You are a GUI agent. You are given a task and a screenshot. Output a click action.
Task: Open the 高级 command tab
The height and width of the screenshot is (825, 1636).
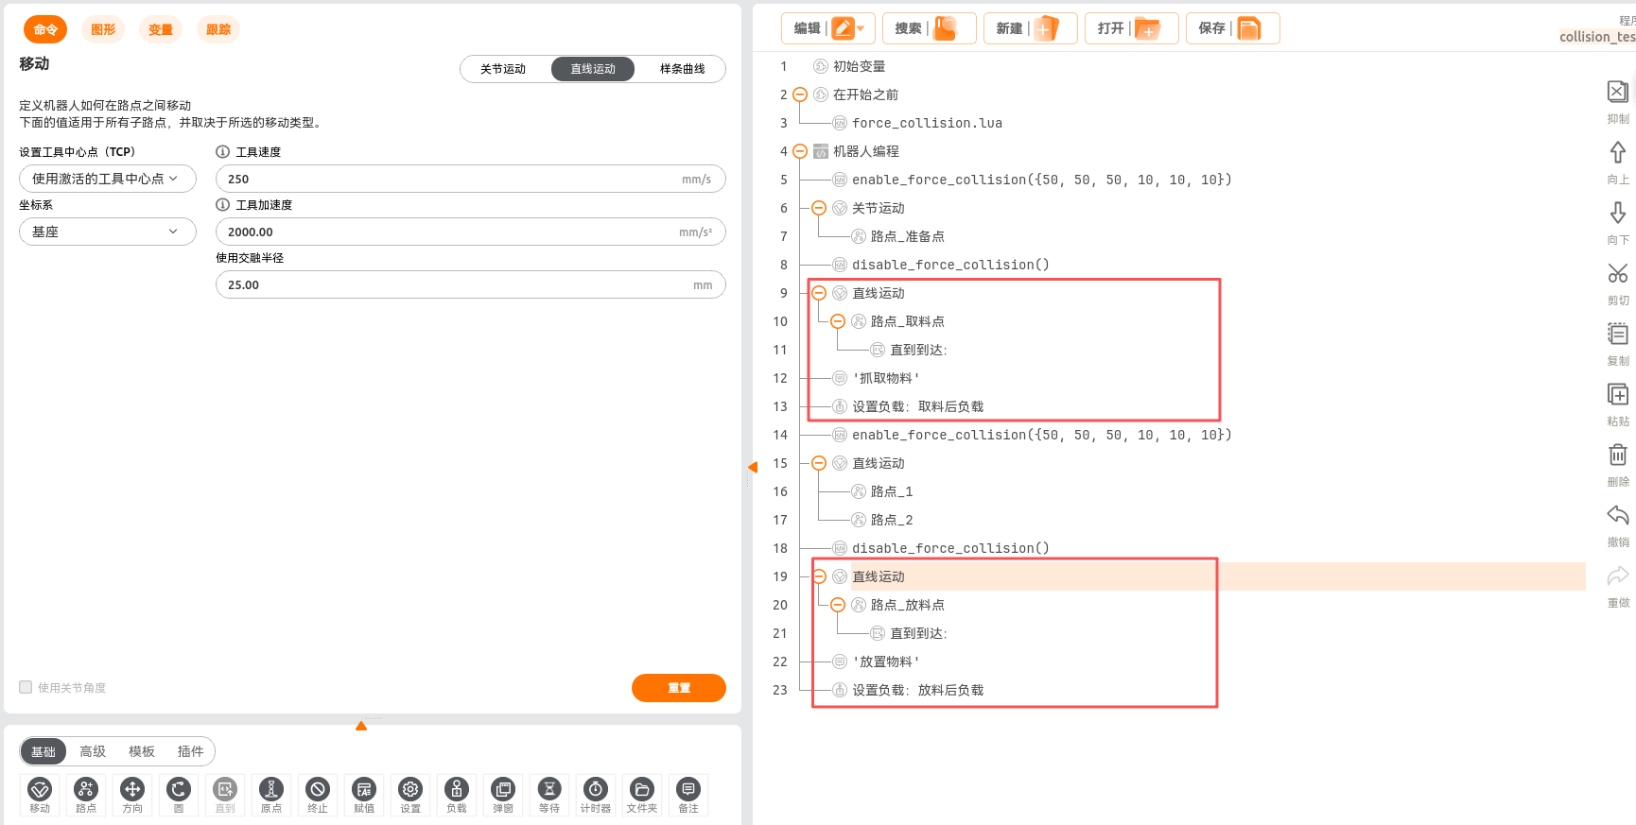93,751
